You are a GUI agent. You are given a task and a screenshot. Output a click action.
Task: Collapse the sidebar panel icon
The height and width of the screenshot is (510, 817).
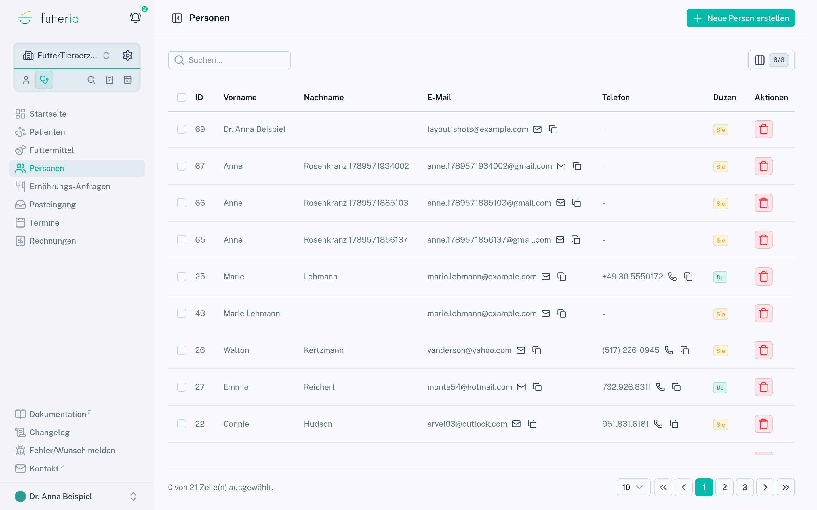coord(177,18)
